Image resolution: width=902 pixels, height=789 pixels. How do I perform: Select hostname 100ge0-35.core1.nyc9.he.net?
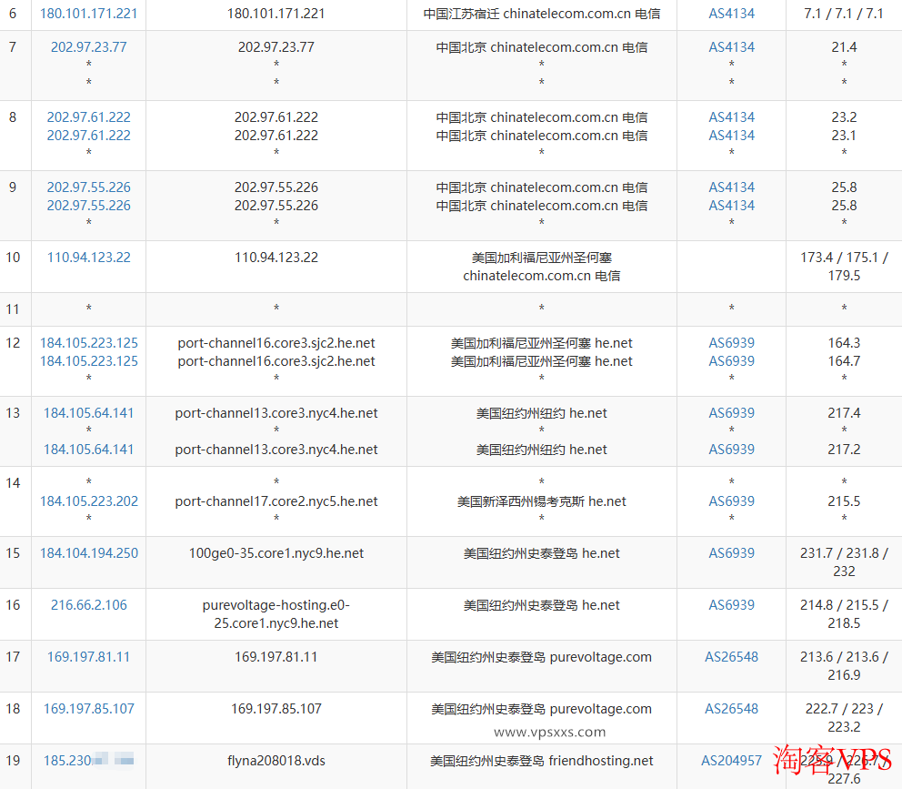tap(276, 553)
